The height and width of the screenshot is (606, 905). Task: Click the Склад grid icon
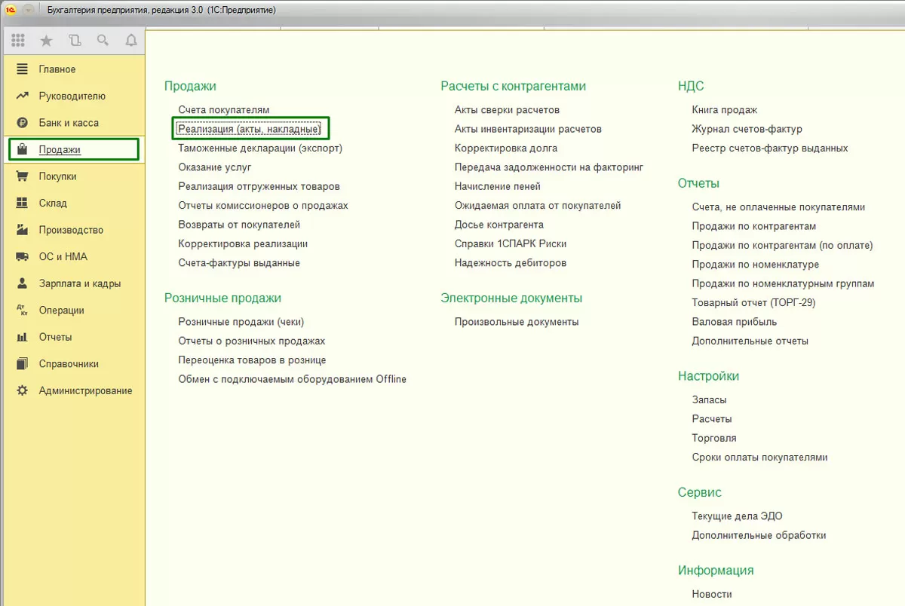tap(23, 203)
